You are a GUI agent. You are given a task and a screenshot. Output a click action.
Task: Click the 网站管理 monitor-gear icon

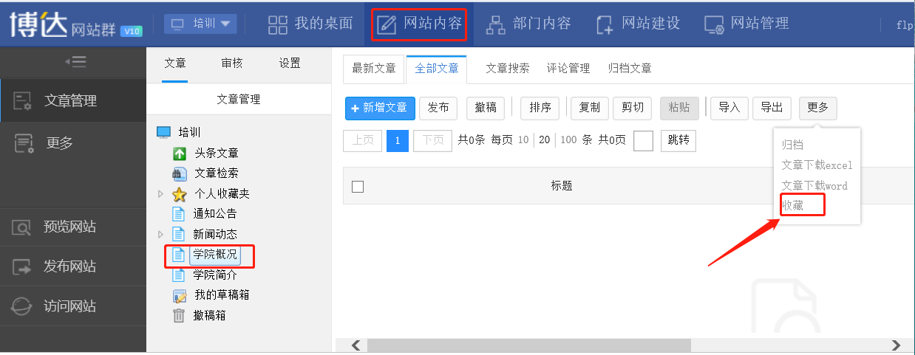[714, 24]
